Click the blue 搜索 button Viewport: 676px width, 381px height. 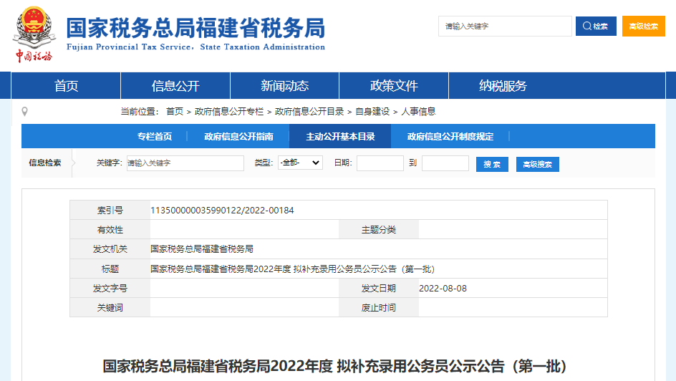[492, 164]
